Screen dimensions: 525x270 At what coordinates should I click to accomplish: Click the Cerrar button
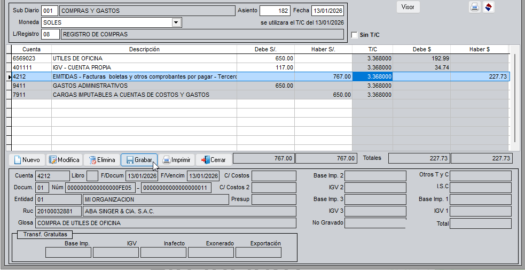click(214, 160)
